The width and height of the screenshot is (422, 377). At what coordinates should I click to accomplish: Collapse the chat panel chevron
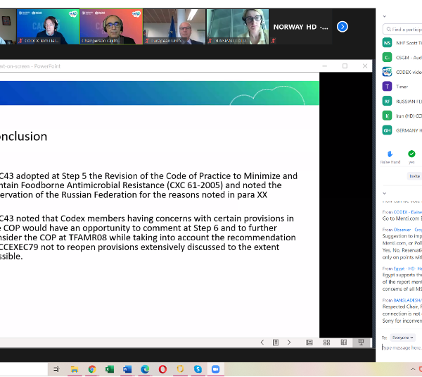pos(383,192)
